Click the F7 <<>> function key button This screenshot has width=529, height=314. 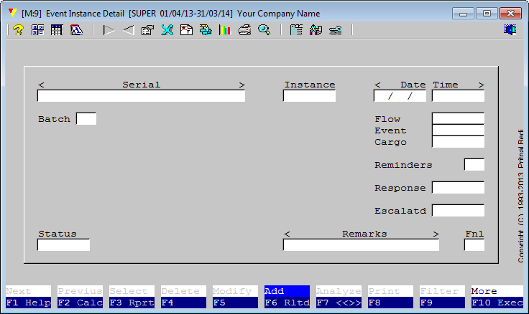point(339,303)
